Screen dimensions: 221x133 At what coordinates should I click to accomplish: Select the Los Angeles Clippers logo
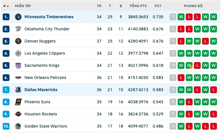pyautogui.click(x=18, y=53)
